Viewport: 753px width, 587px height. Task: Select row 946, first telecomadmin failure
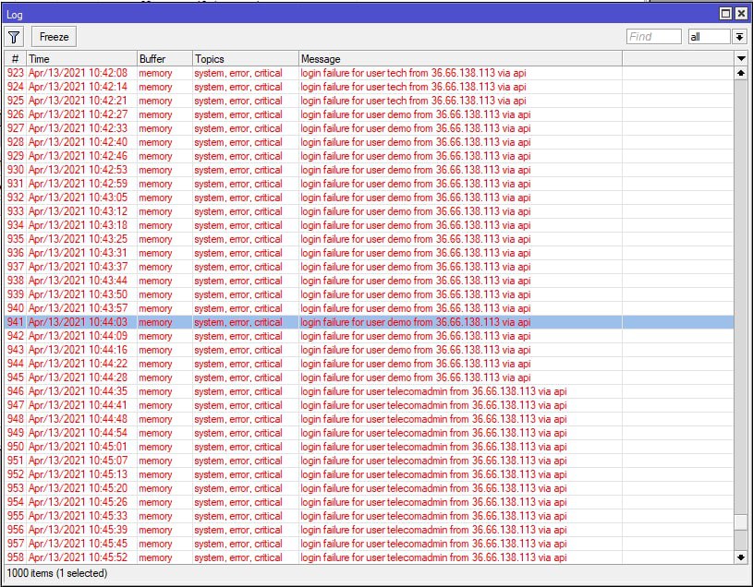pyautogui.click(x=369, y=392)
